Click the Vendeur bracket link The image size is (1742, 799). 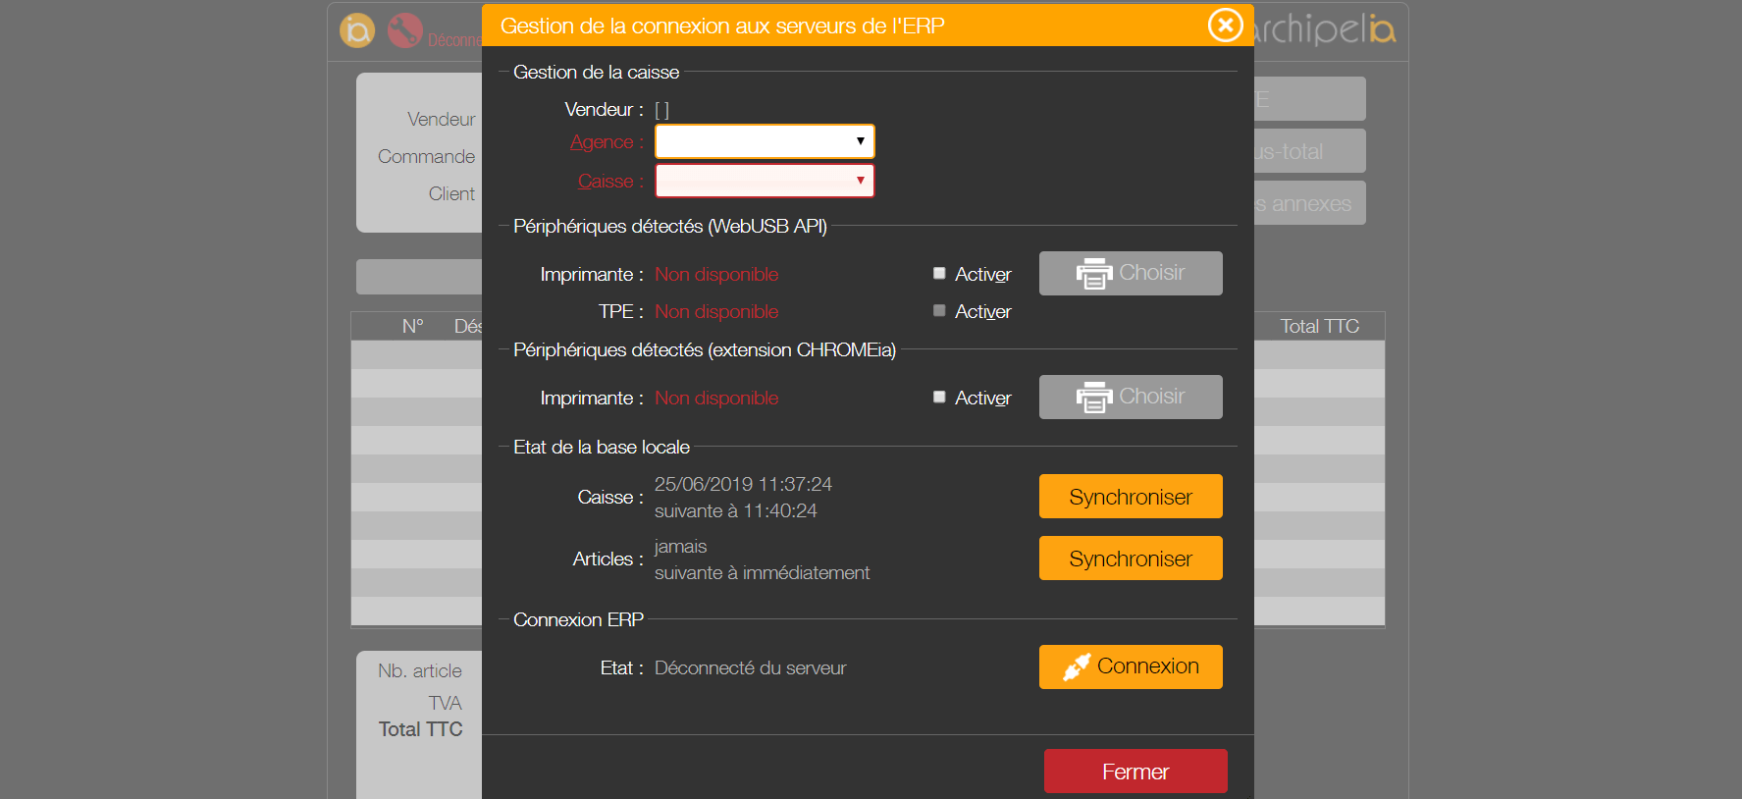click(661, 110)
